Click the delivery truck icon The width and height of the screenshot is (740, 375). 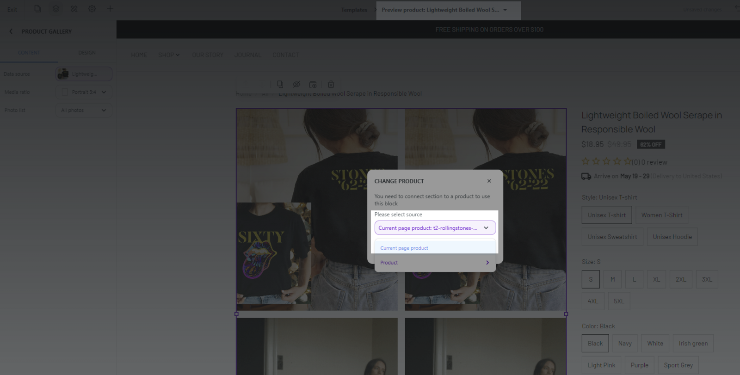[x=586, y=176]
